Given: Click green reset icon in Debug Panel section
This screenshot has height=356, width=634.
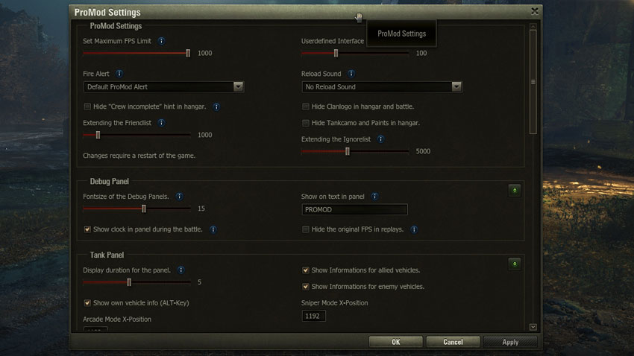Looking at the screenshot, I should (x=515, y=190).
